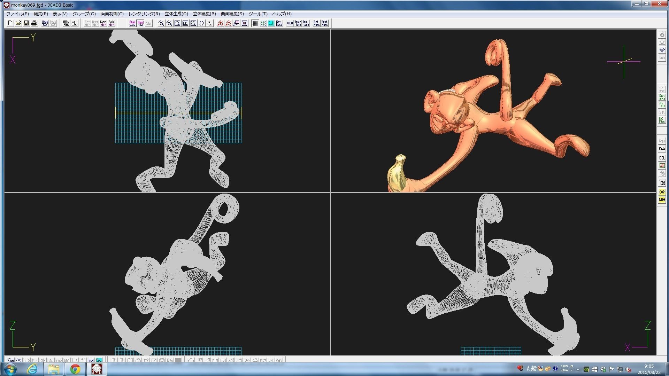Open the ツール(T) menu
This screenshot has width=669, height=376.
click(x=258, y=14)
